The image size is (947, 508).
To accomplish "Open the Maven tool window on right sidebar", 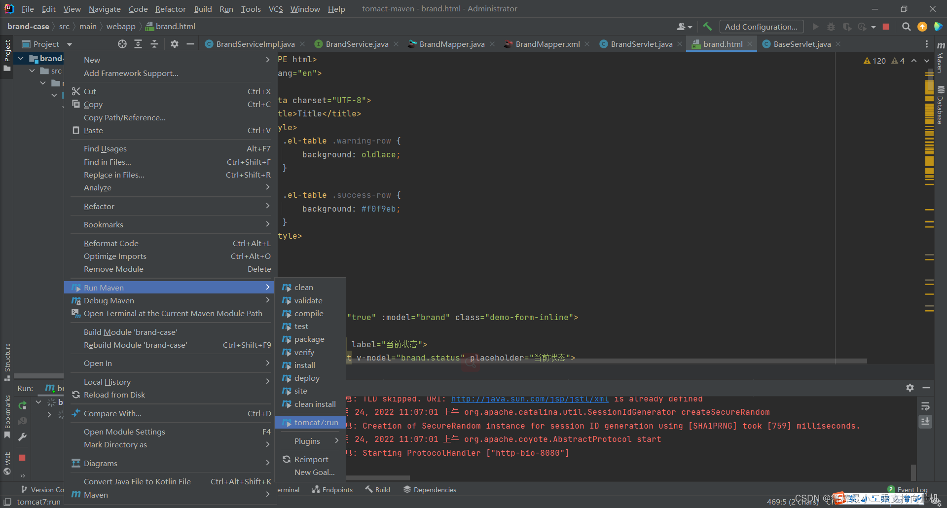I will (941, 58).
